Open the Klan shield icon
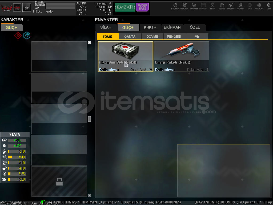 coord(212,6)
